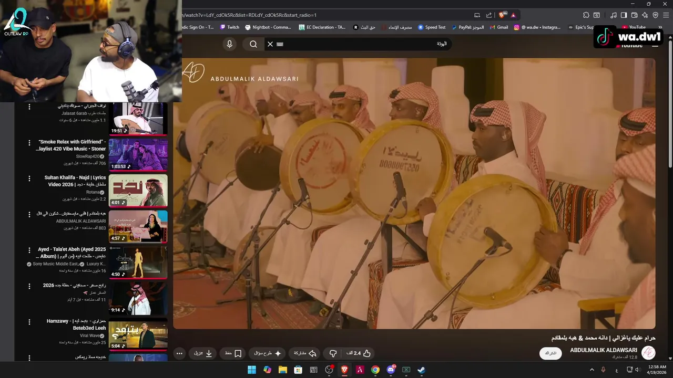Open Discord in the taskbar

coord(391,370)
